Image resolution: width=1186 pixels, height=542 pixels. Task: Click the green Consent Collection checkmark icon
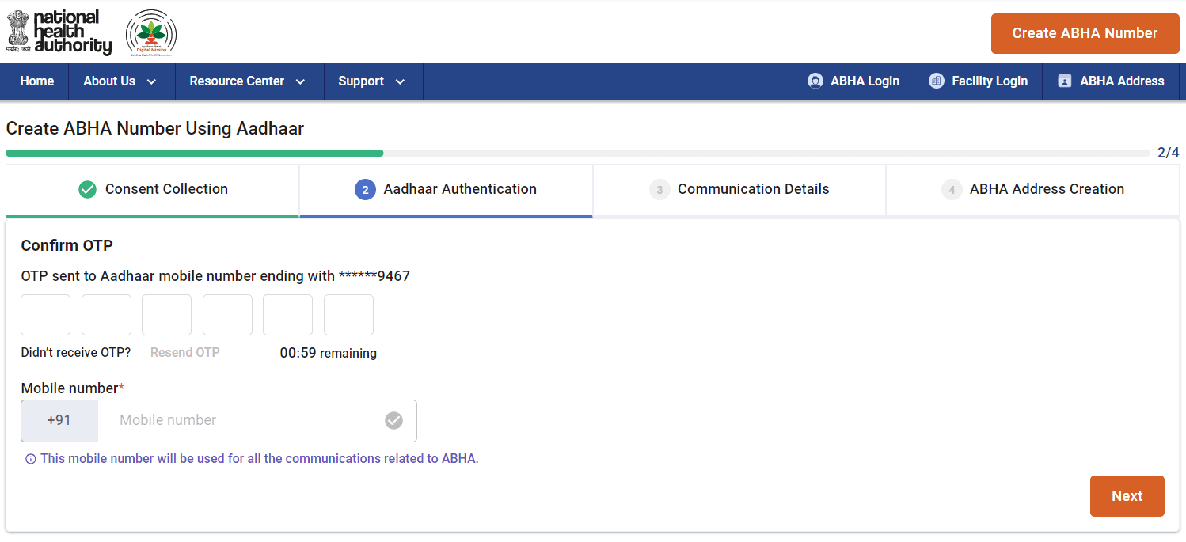[88, 189]
